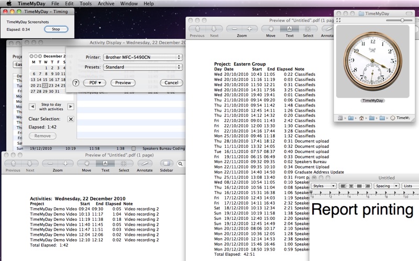Open the Lists dropdown in TextEdit

coord(410,186)
